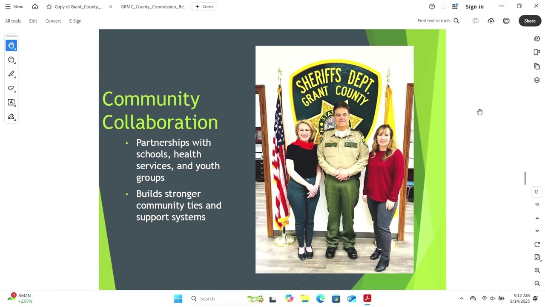This screenshot has height=307, width=545.
Task: Open the Page thumbnails panel
Action: (537, 66)
